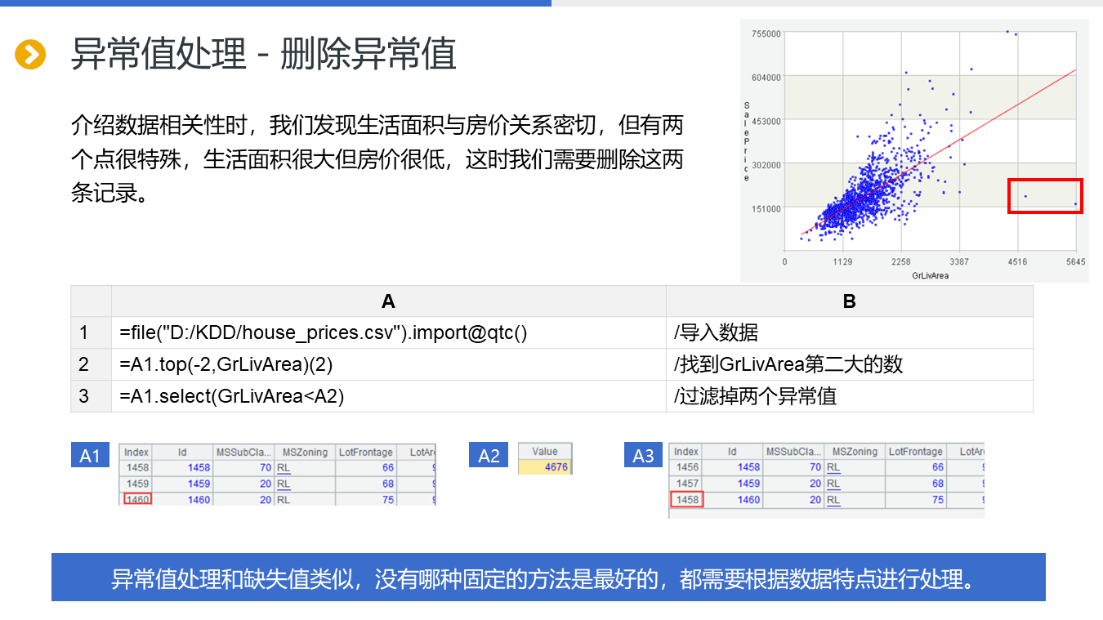Click the underlined RL link in A1's first row
Viewport: 1103px width, 620px height.
284,468
